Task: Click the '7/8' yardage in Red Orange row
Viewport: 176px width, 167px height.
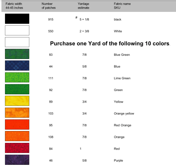Action: [84, 125]
